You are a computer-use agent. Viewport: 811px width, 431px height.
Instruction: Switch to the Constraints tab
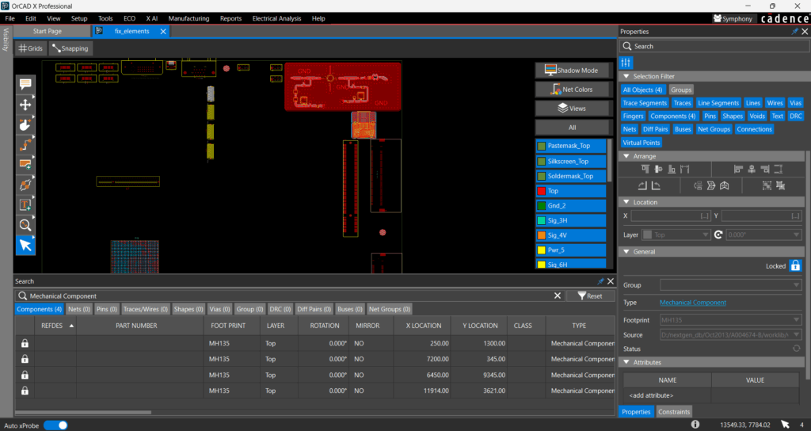point(674,412)
